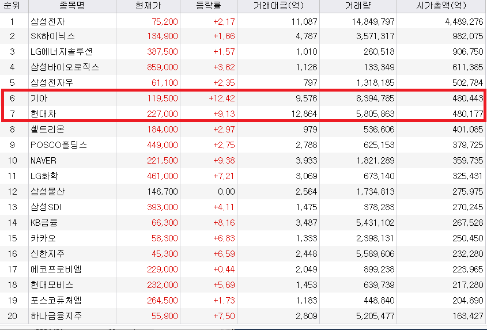
Task: Select the 하나금융지주 stock name
Action: click(56, 316)
